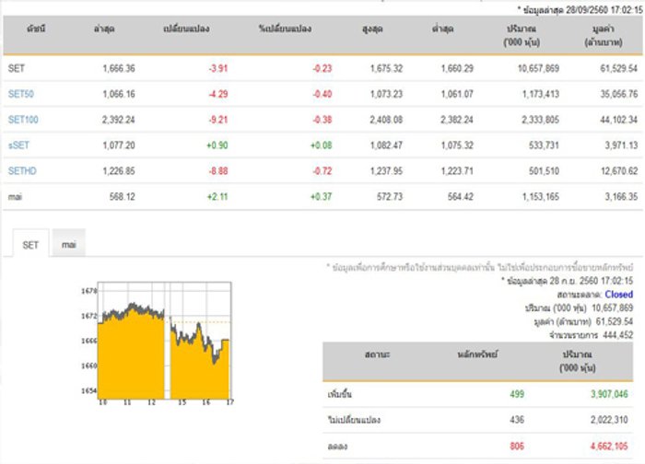
Task: Switch to the mai chart tab
Action: pos(69,244)
